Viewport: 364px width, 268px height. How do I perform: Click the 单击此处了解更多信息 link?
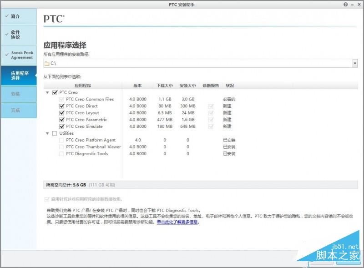coord(178,222)
